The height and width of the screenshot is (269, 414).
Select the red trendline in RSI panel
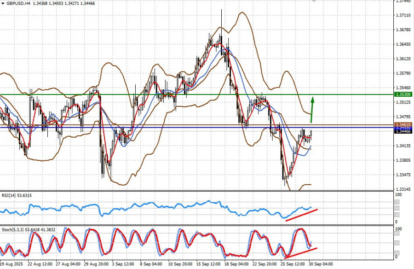point(301,215)
